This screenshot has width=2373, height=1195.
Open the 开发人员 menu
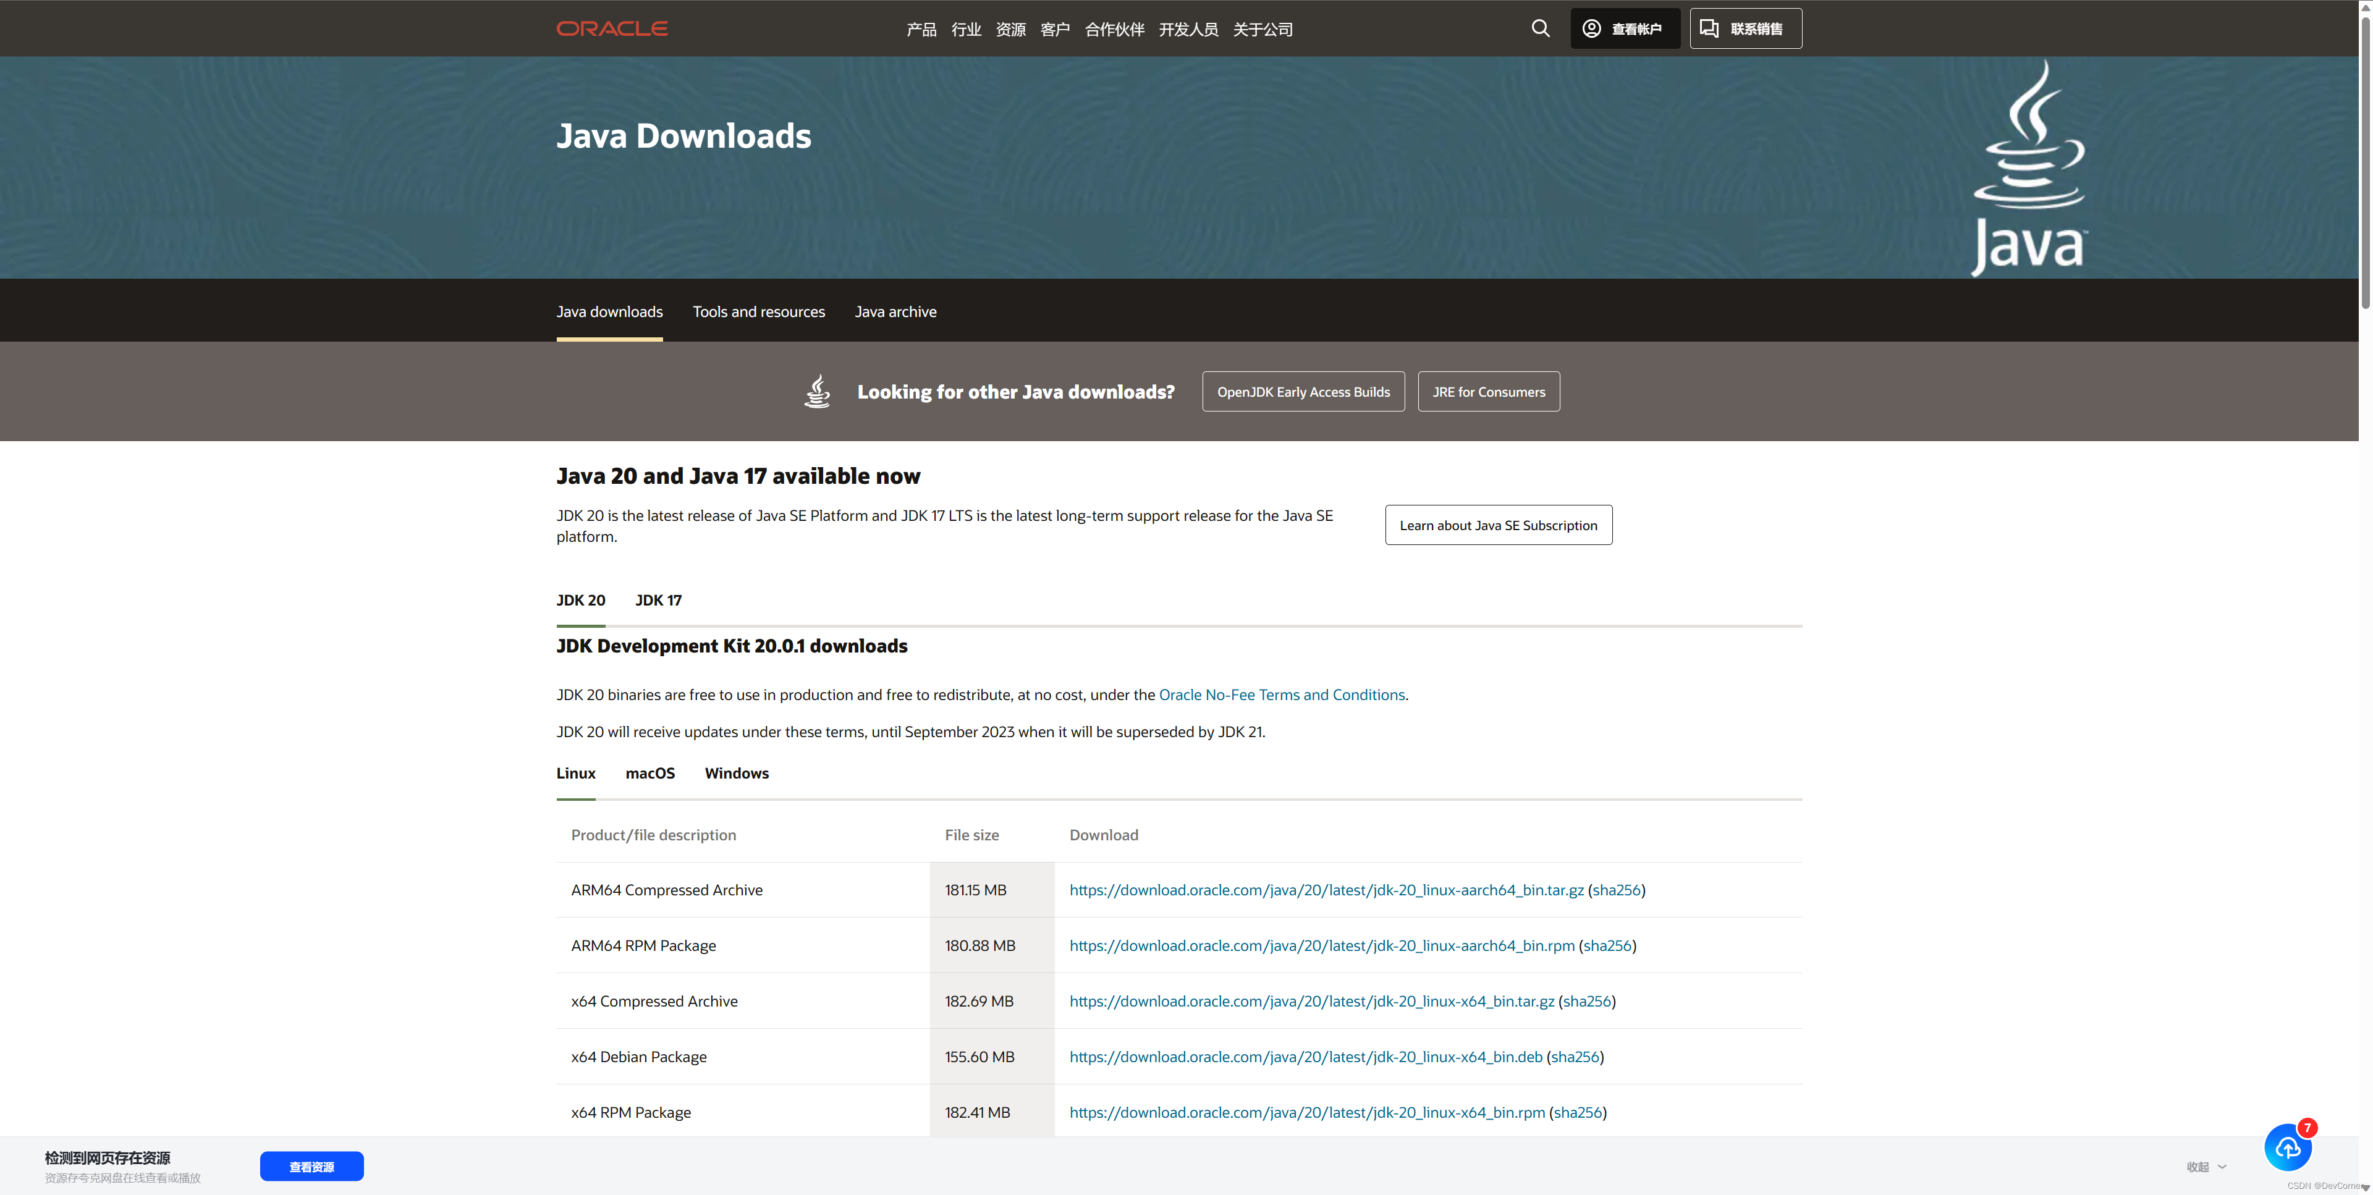pos(1188,30)
